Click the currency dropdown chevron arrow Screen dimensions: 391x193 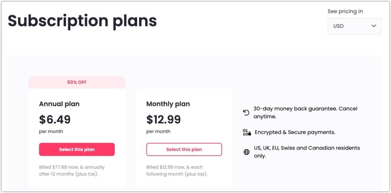[373, 26]
